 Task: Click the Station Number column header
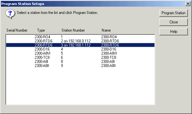point(73,30)
